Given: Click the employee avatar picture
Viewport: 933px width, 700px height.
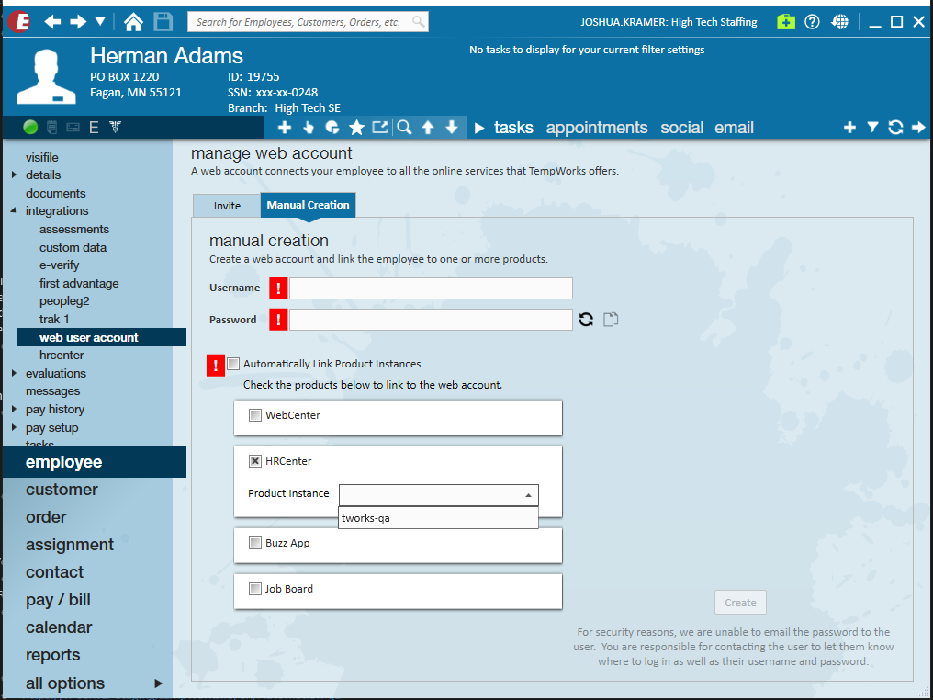Looking at the screenshot, I should coord(46,77).
